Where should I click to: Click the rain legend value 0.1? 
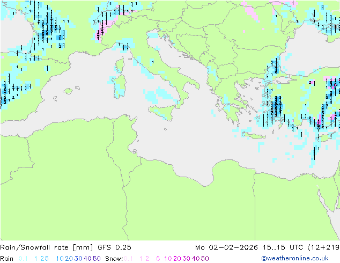tap(23, 259)
